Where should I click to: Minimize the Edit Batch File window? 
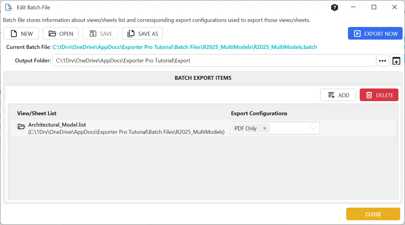[353, 7]
